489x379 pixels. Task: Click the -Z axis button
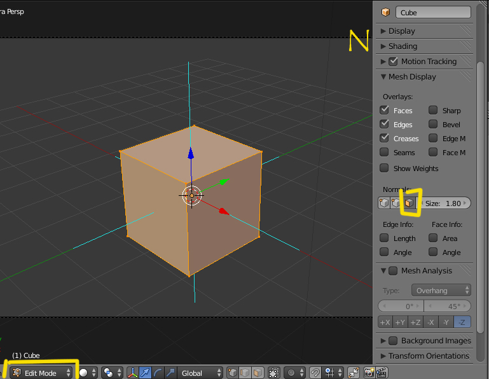pyautogui.click(x=463, y=322)
